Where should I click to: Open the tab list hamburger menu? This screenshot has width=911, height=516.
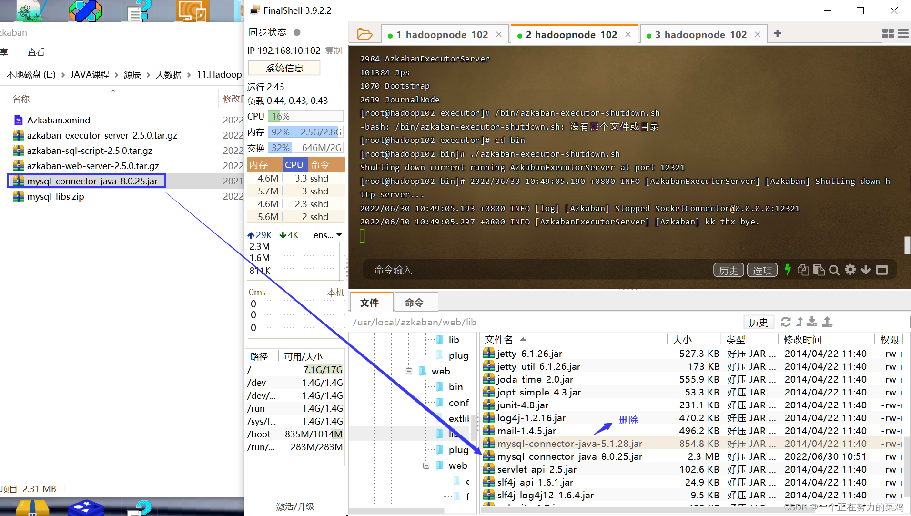903,33
